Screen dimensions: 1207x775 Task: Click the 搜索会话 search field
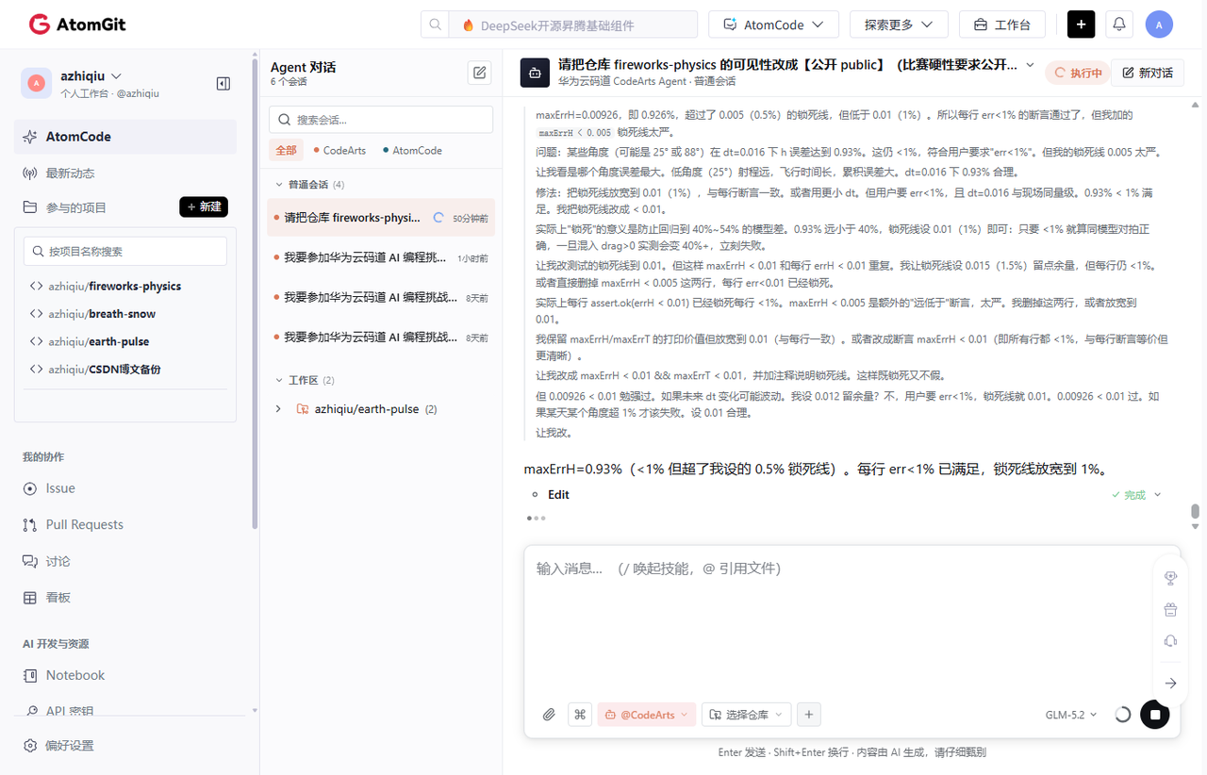(381, 120)
